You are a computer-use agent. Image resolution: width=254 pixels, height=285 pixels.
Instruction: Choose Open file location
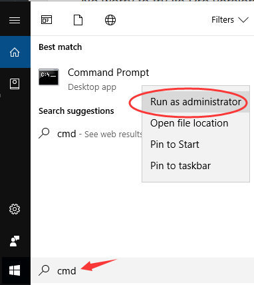pos(195,123)
